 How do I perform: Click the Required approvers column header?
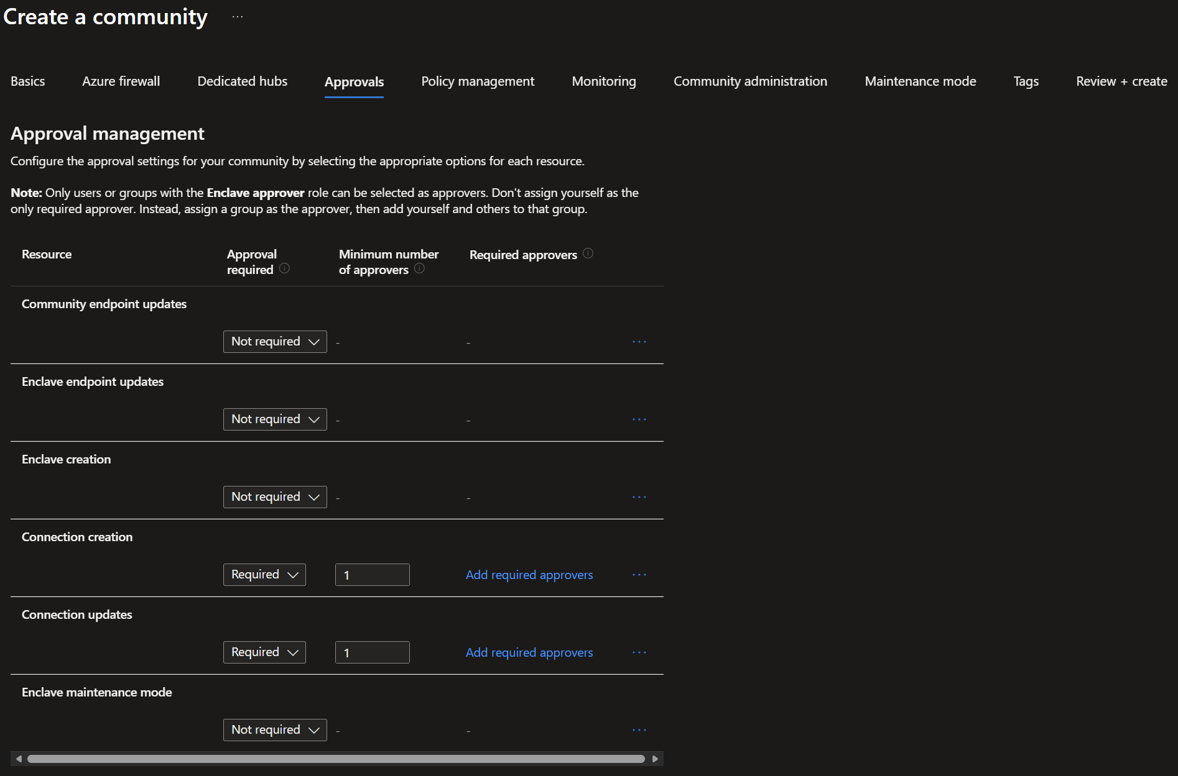(523, 255)
